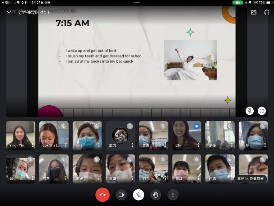The width and height of the screenshot is (274, 206).
Task: Click the shared 7:15 AM presentation slide
Action: 137,61
